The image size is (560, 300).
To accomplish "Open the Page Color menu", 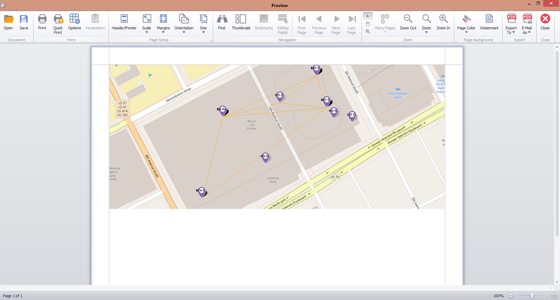I will coord(466,23).
